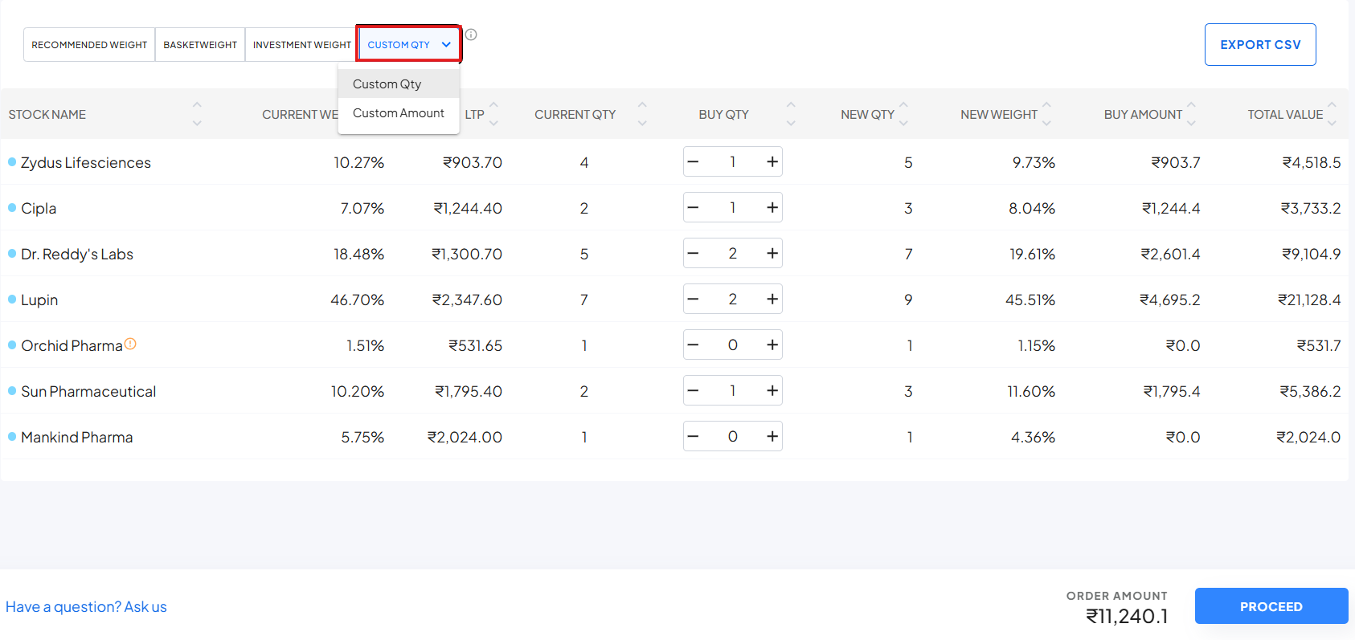This screenshot has width=1355, height=640.
Task: Decrease buy quantity for Sun Pharmaceutical
Action: (694, 390)
